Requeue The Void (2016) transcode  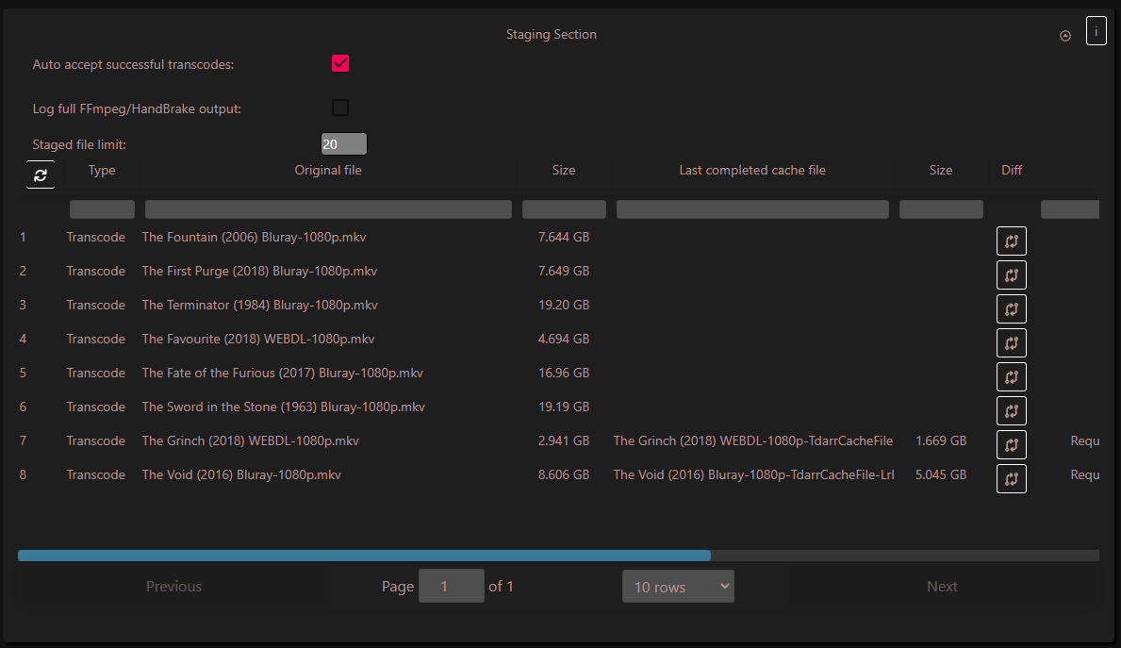[1011, 478]
